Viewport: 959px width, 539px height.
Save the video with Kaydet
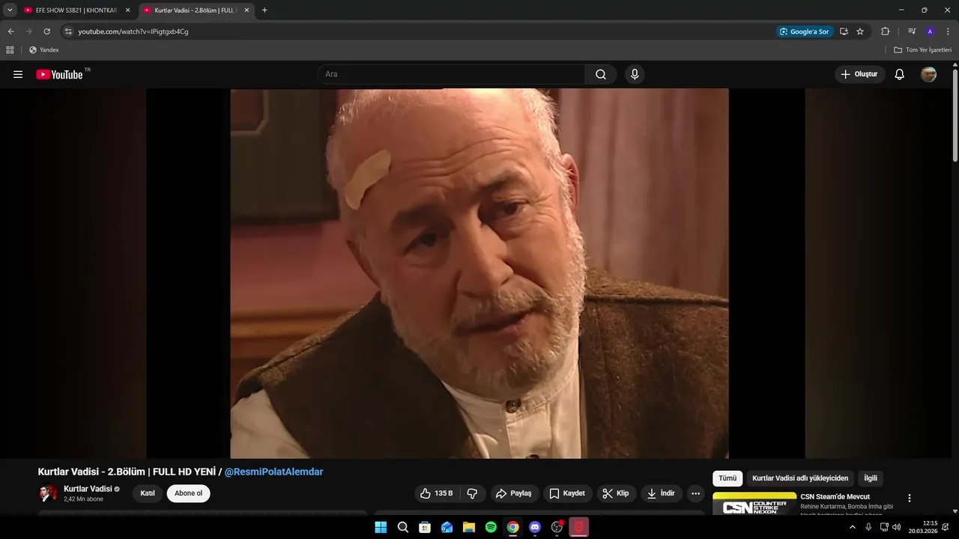[x=567, y=493]
